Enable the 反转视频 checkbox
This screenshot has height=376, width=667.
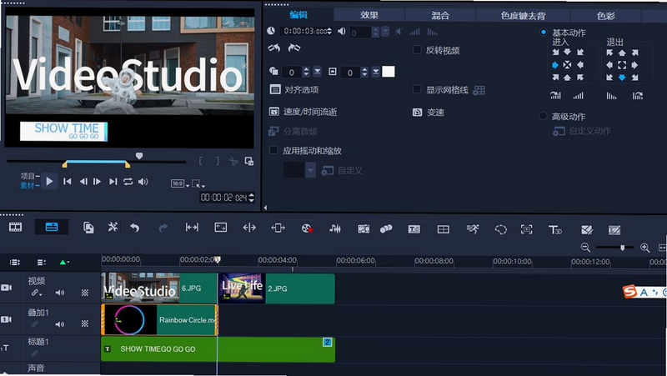417,50
